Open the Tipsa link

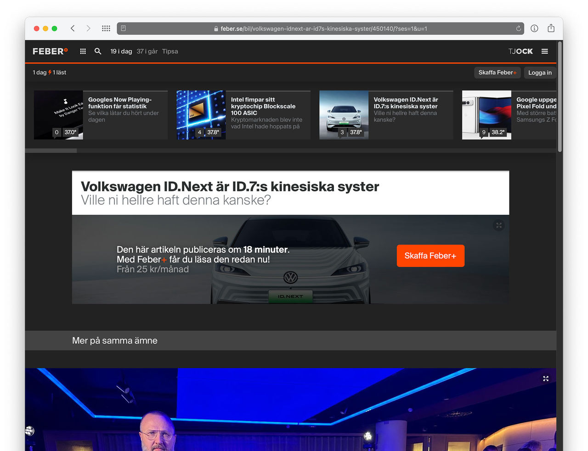click(170, 51)
